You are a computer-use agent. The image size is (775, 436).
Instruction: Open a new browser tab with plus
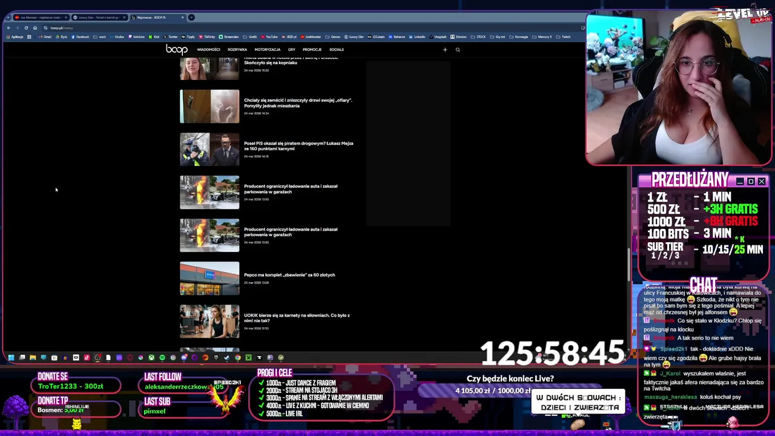pyautogui.click(x=191, y=17)
